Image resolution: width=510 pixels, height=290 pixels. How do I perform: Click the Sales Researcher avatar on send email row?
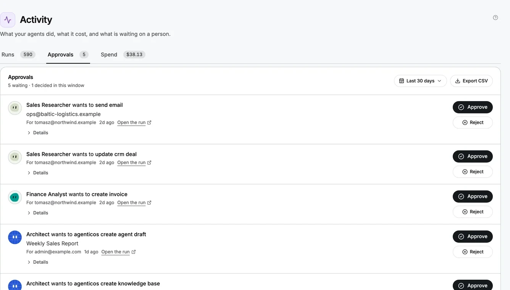[x=15, y=108]
